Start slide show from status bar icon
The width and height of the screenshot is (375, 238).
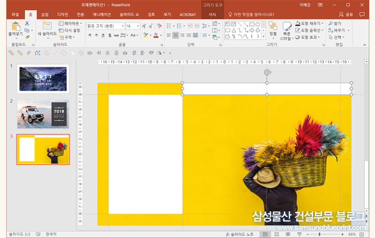tap(299, 234)
